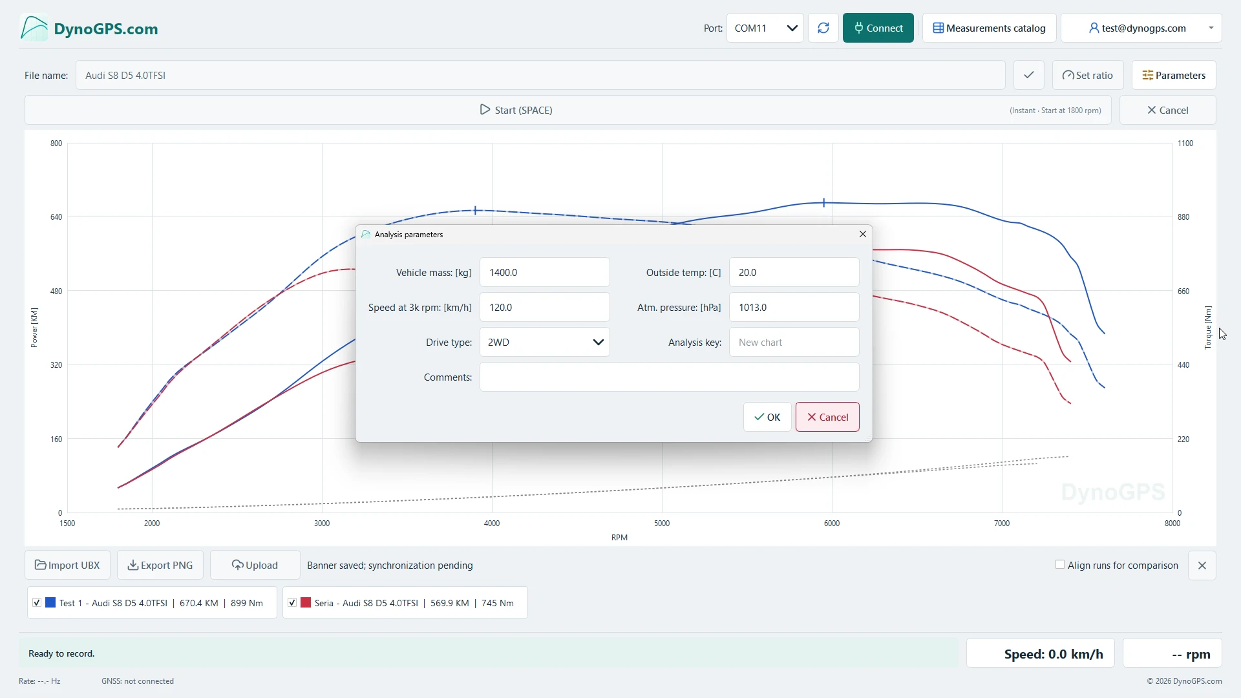Image resolution: width=1241 pixels, height=698 pixels.
Task: Click the 'Rate: --.- Hz' status
Action: pos(39,681)
